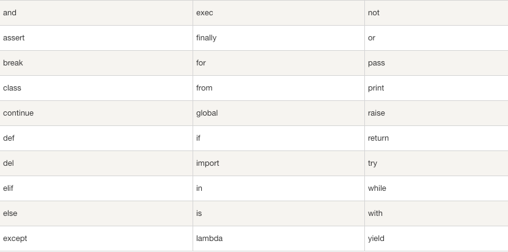This screenshot has width=508, height=252.
Task: Select the 'def' table cell
Action: [x=9, y=138]
